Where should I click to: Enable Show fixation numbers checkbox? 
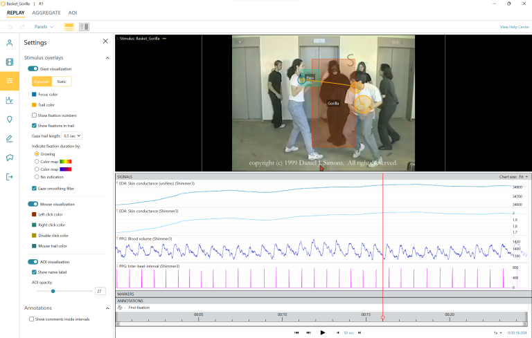click(x=35, y=115)
